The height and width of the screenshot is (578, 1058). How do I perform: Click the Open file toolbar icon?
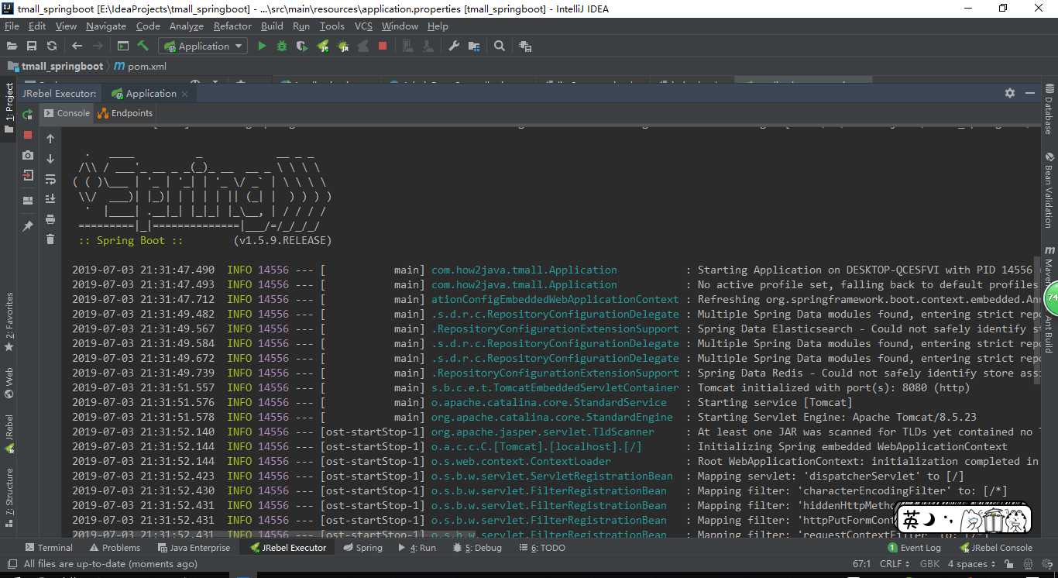click(12, 46)
